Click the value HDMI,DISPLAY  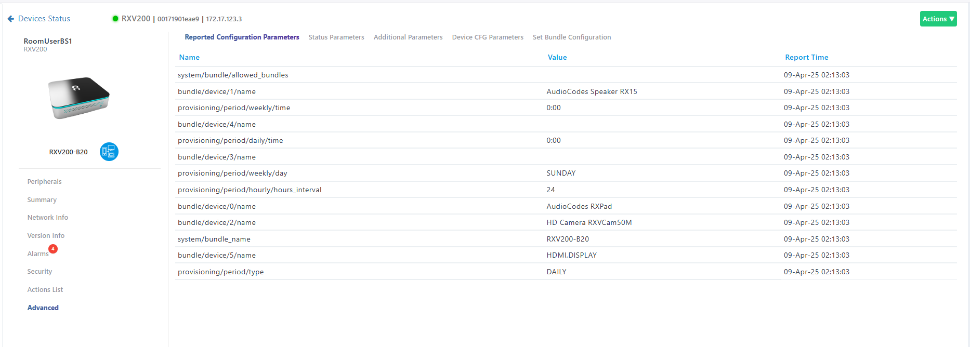tap(571, 255)
